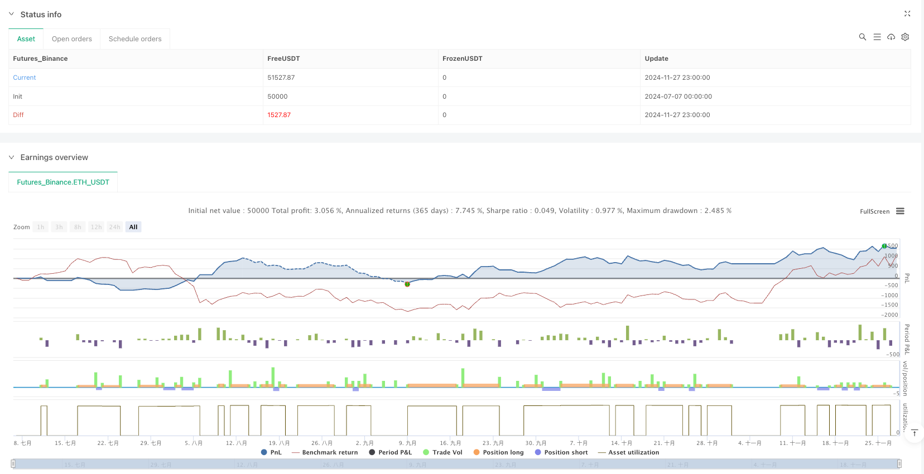Switch to the Open orders tab
Image resolution: width=924 pixels, height=474 pixels.
tap(71, 39)
